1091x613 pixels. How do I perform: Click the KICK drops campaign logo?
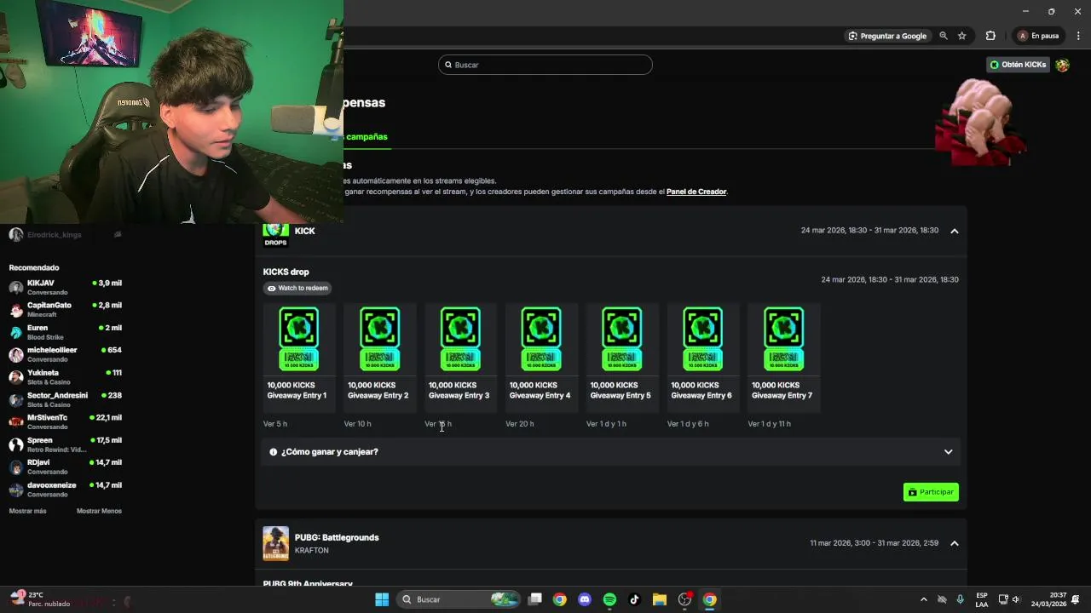pyautogui.click(x=275, y=234)
